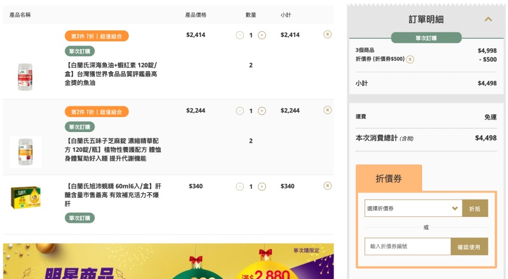
Task: Decrease 旭沛蜆精 quantity
Action: [x=240, y=186]
